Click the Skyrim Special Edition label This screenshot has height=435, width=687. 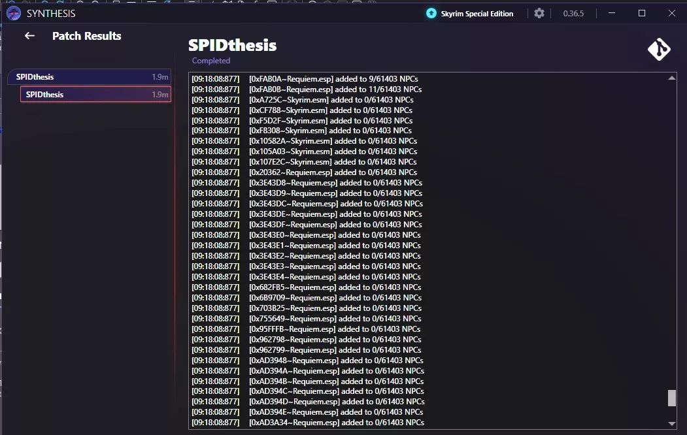coord(477,14)
